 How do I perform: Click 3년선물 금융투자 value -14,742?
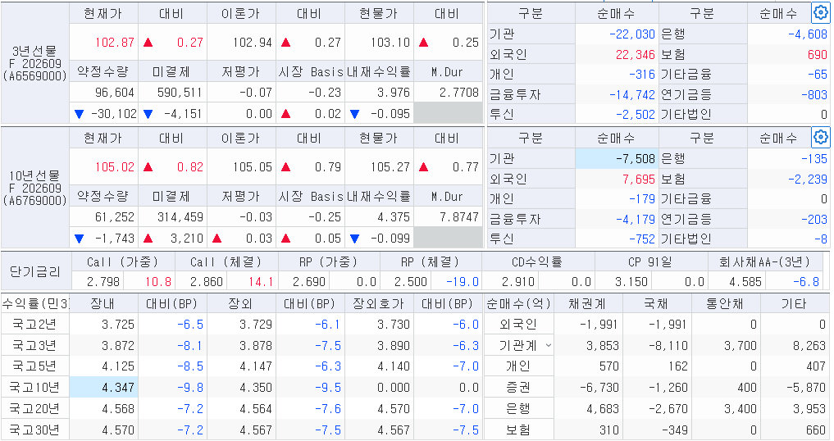[x=632, y=95]
